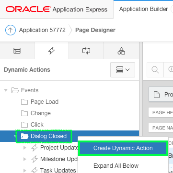This screenshot has height=173, width=173.
Task: Click the up arrow breadcrumb icon
Action: (x=11, y=30)
